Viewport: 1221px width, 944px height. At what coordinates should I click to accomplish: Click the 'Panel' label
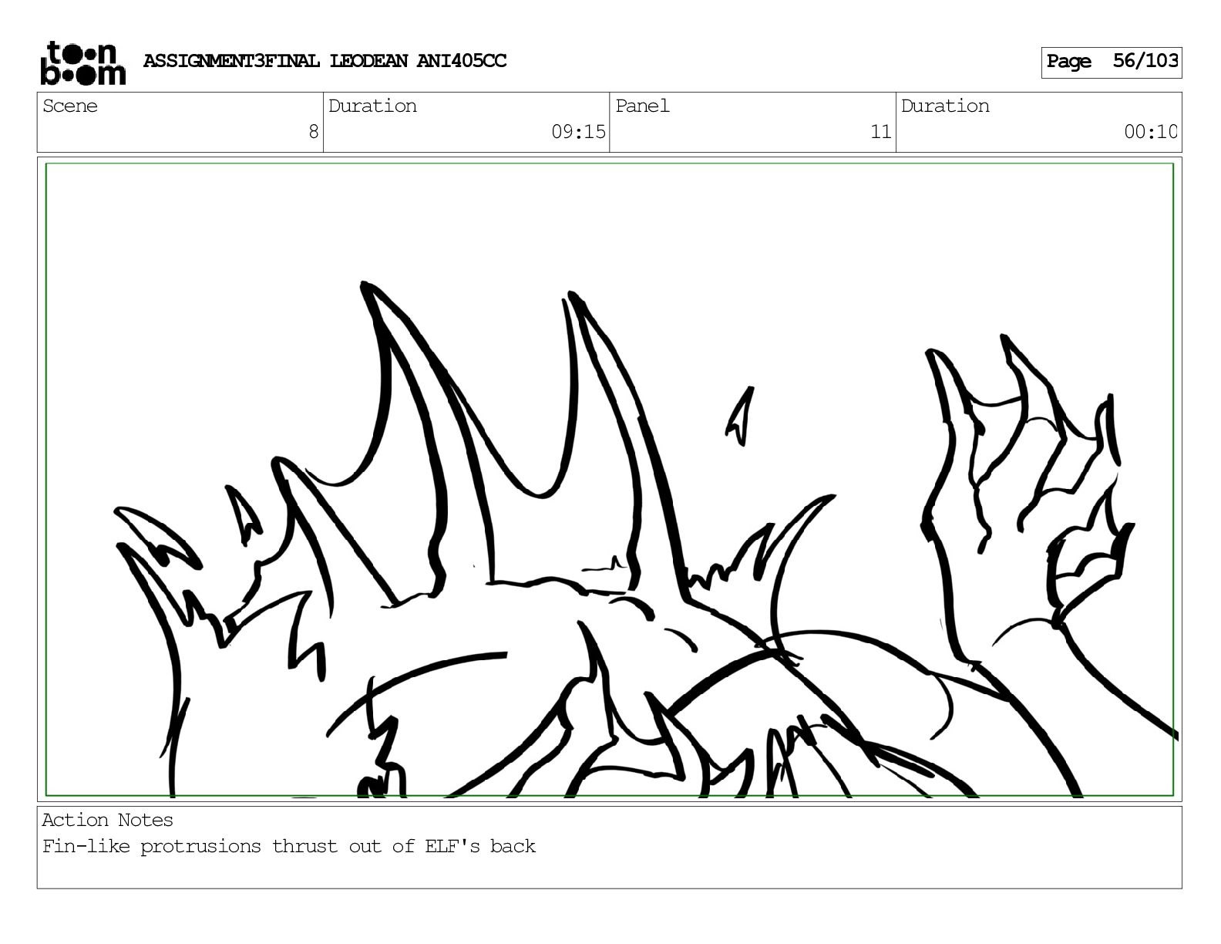[642, 106]
